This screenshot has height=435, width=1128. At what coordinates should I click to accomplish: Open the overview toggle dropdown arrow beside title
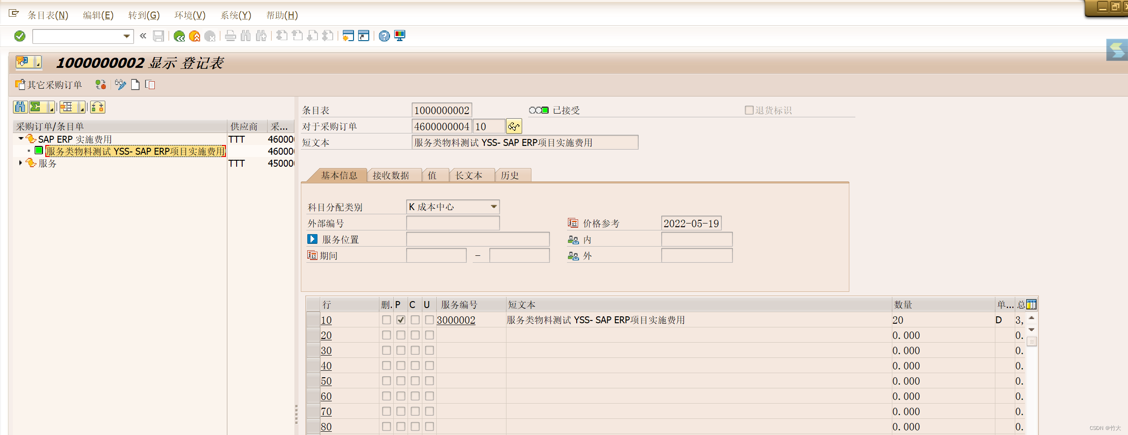(x=38, y=62)
